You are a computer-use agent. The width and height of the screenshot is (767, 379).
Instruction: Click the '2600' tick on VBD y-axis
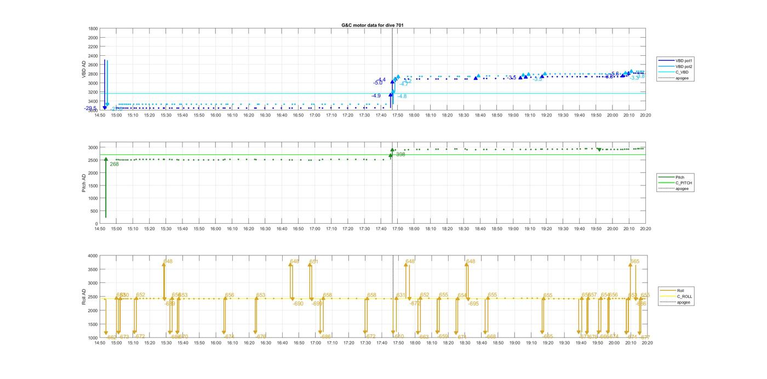(93, 65)
